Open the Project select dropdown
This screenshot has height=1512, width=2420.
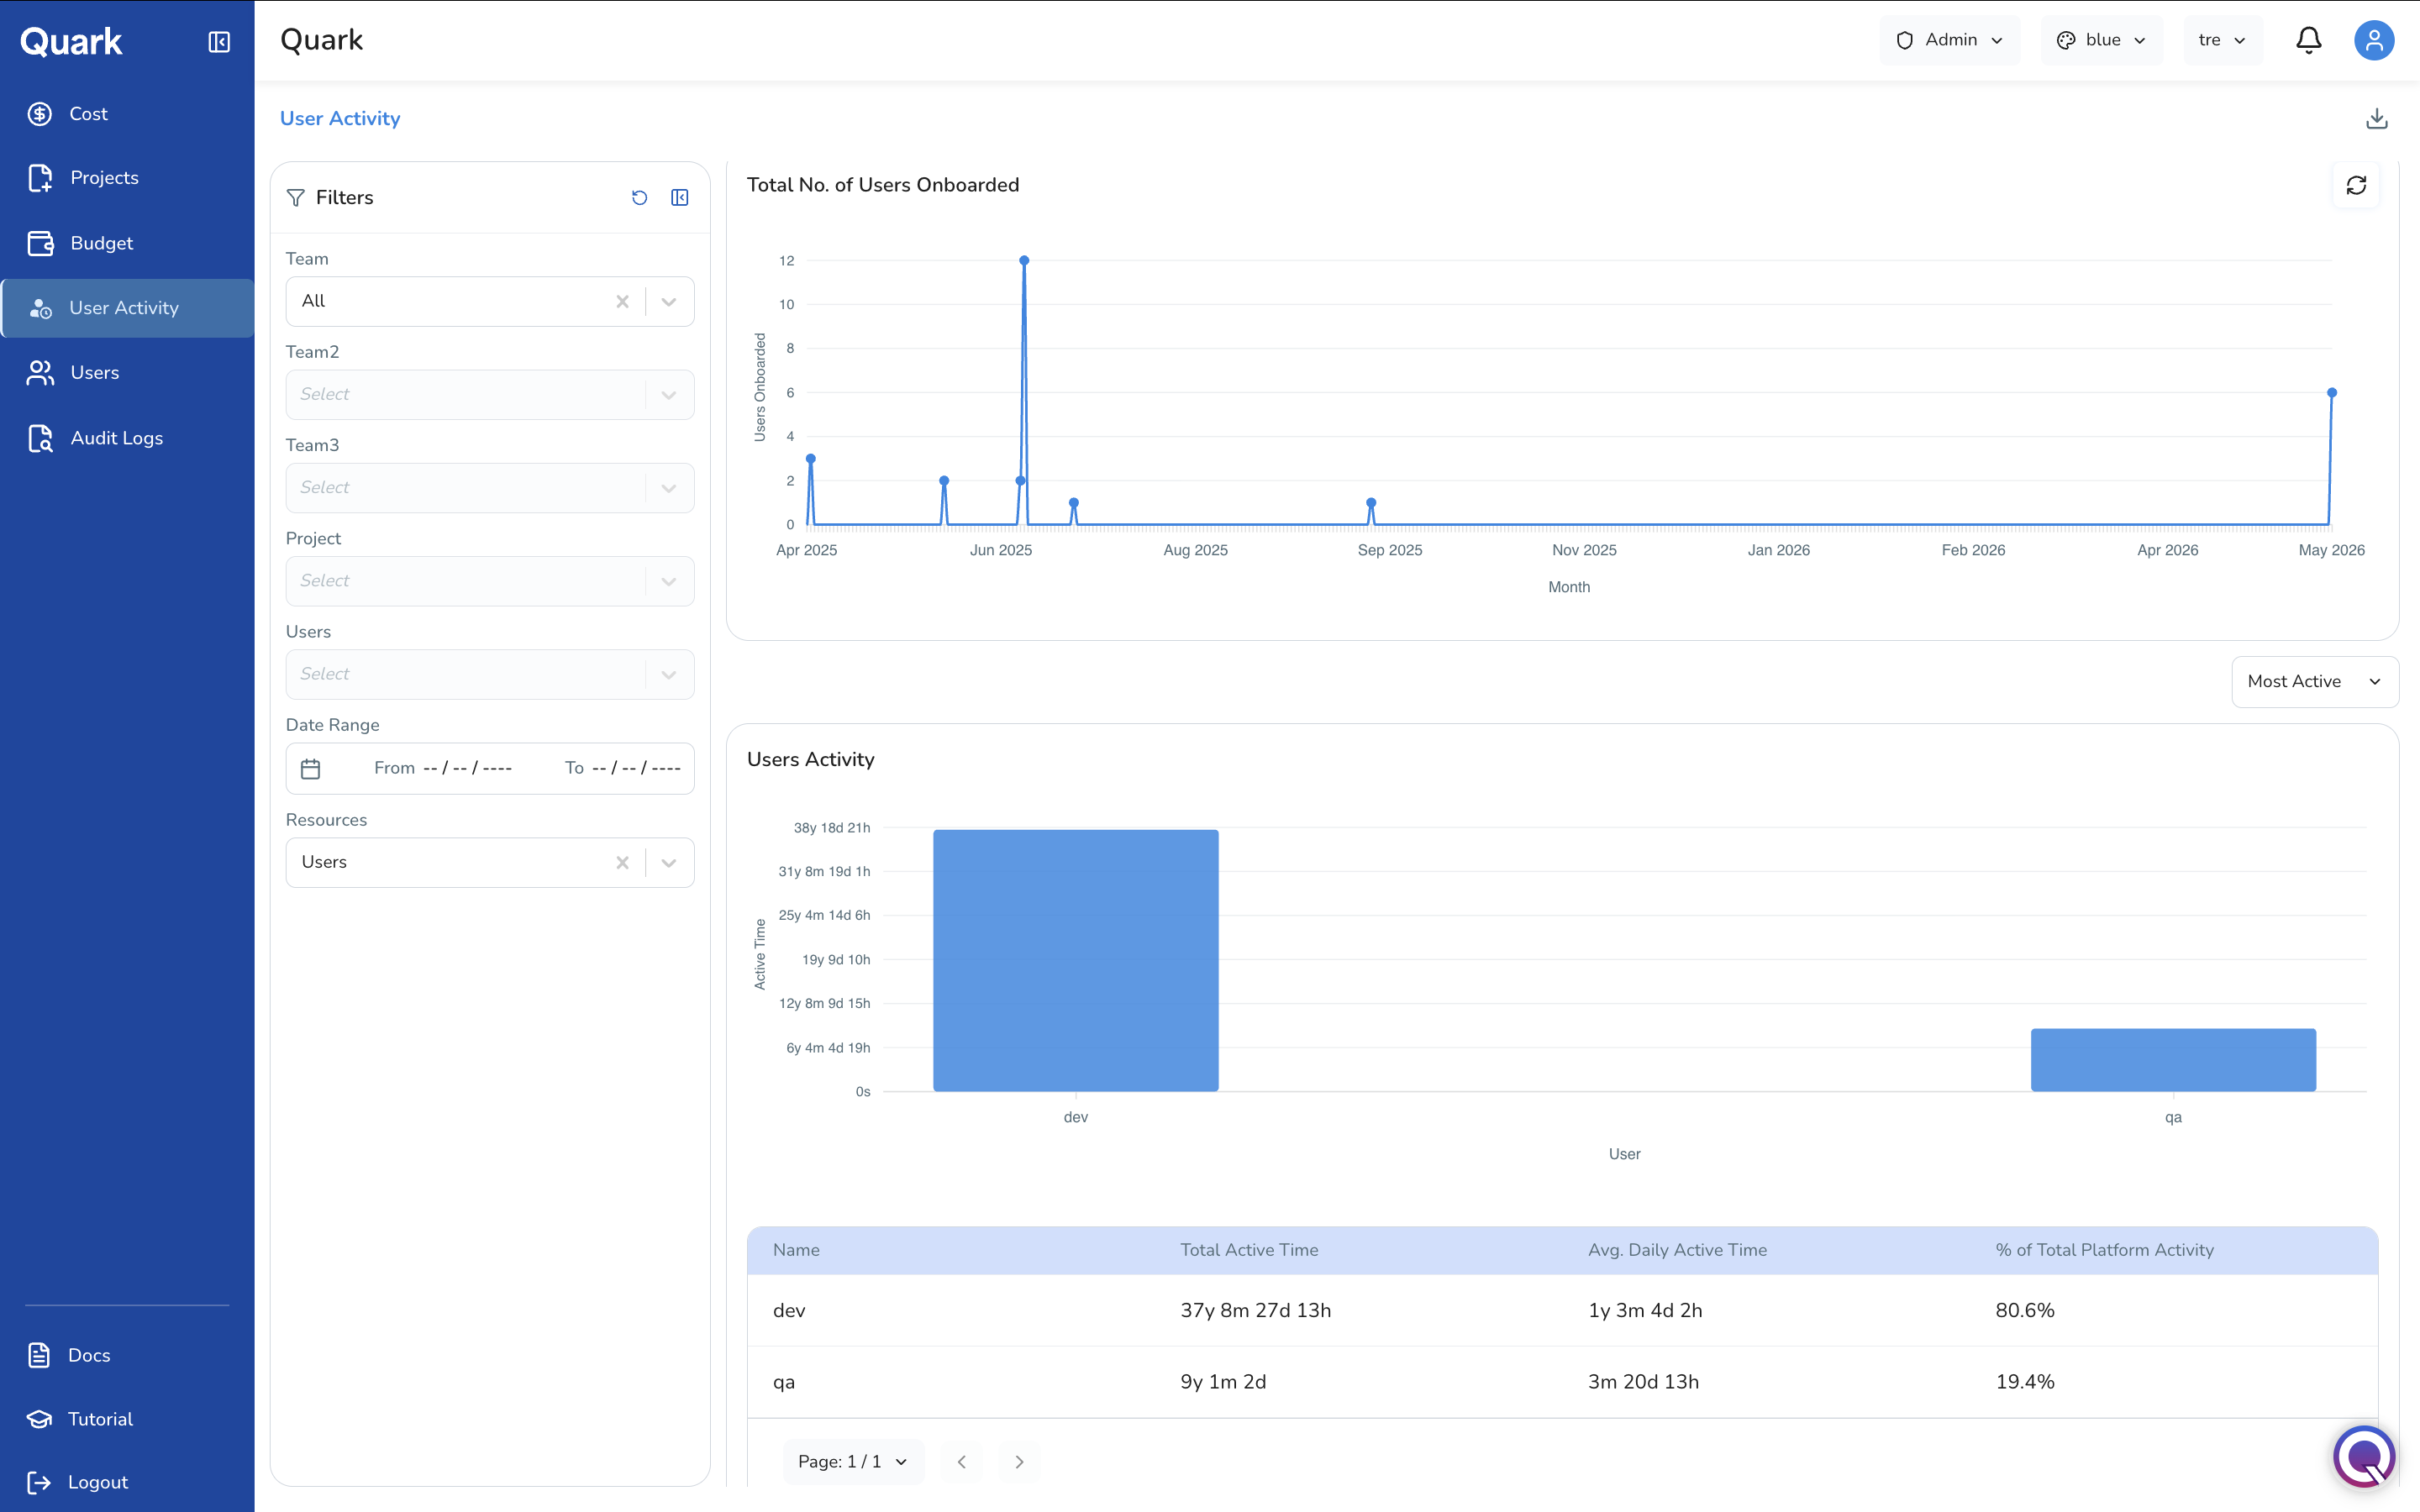(x=490, y=581)
